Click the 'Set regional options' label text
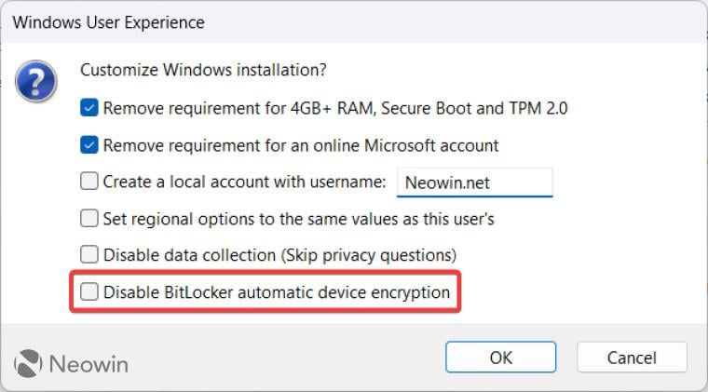Viewport: 708px width, 392px height. click(x=179, y=219)
